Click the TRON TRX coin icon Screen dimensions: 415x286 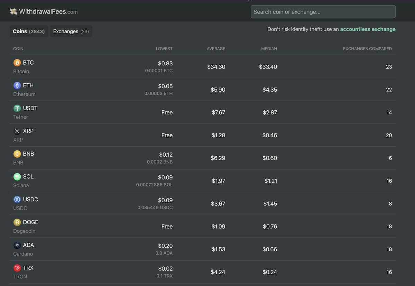point(17,268)
